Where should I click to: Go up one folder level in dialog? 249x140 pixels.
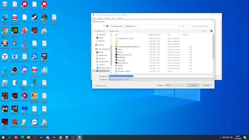click(104, 26)
